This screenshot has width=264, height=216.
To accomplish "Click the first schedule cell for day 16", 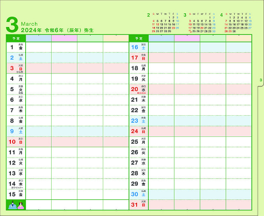I will coord(161,47).
